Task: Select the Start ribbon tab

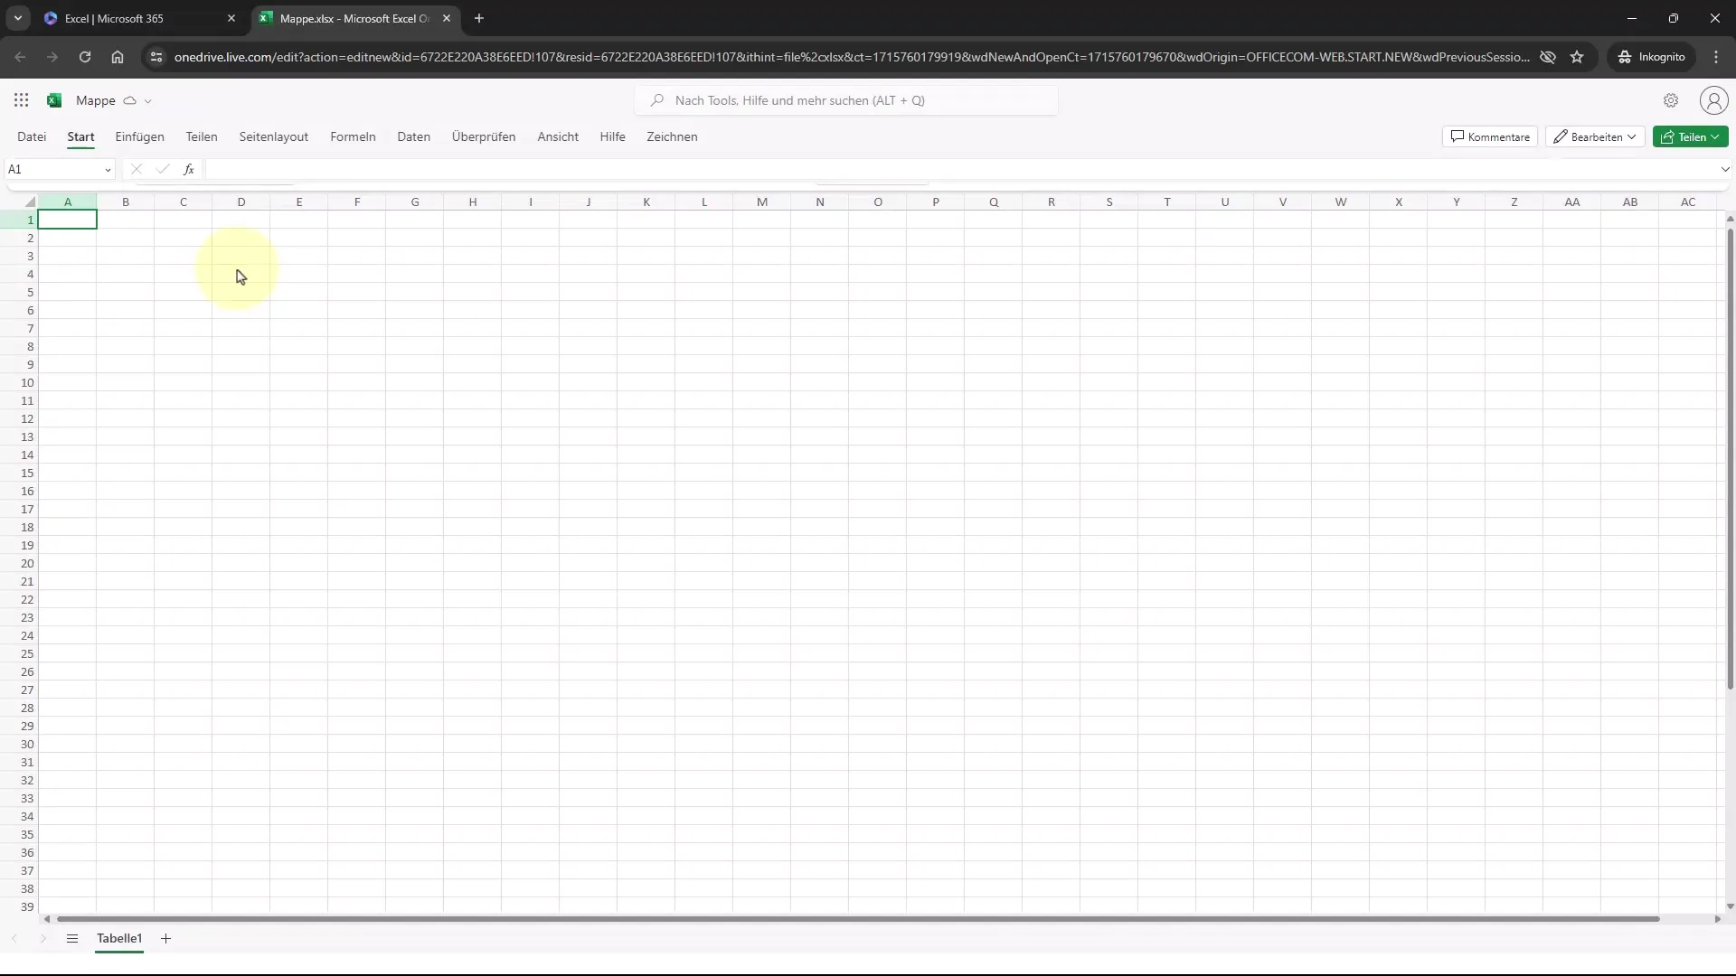Action: 80,136
